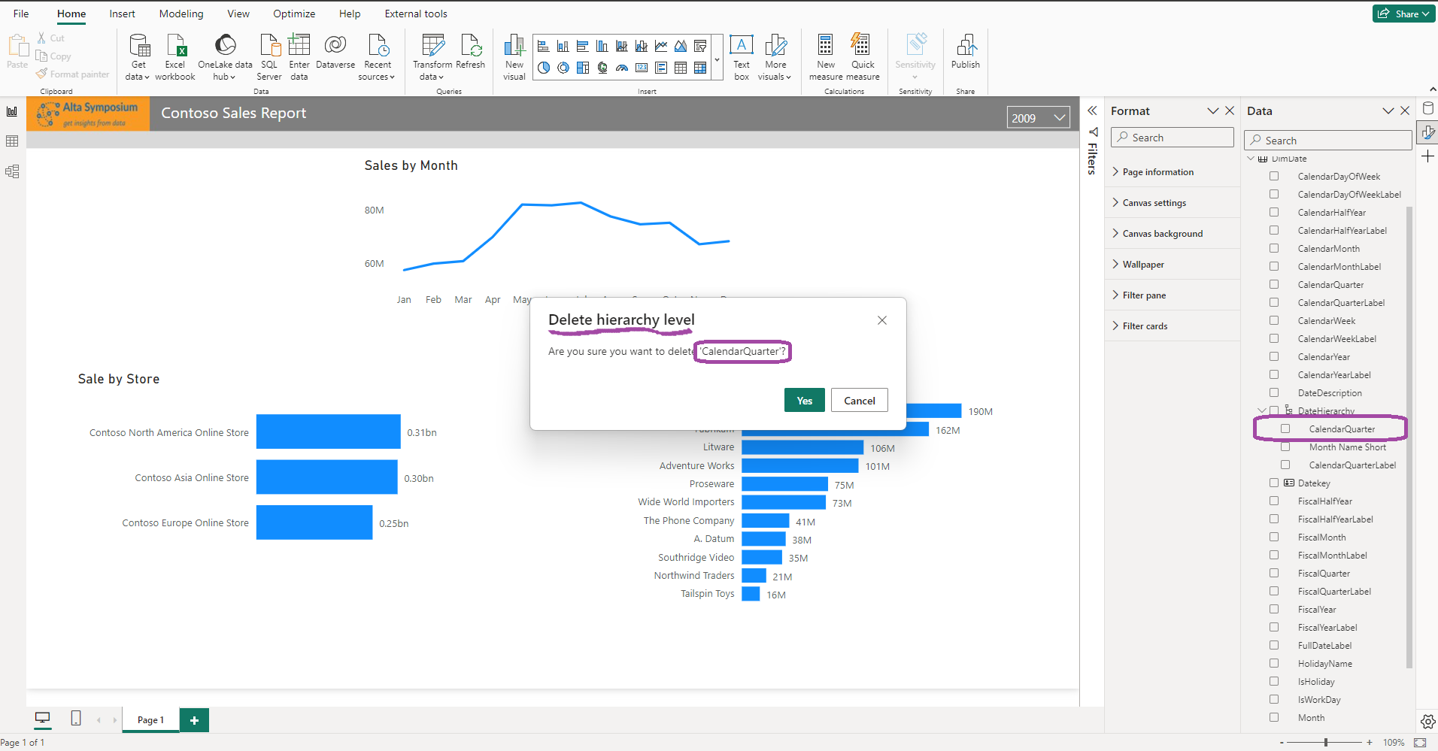Create a New measure
Image resolution: width=1438 pixels, height=751 pixels.
click(826, 57)
